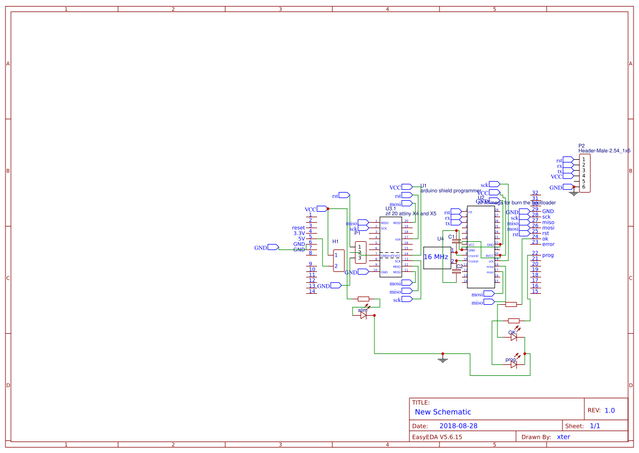
Task: Select the prog LED symbol
Action: [515, 365]
